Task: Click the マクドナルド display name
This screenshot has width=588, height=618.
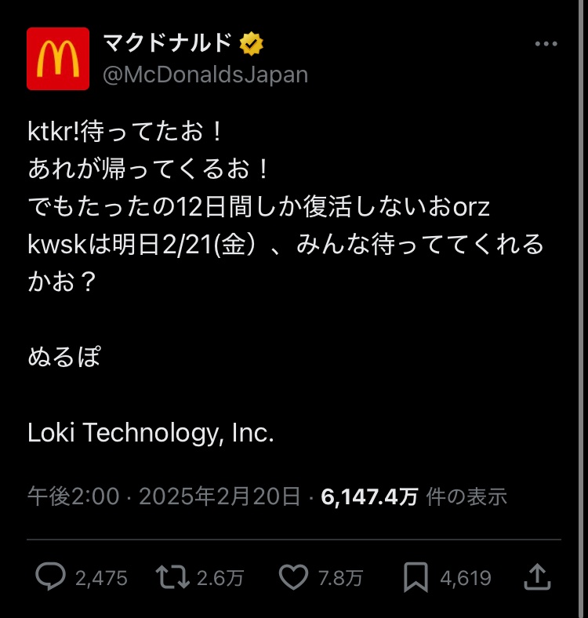Action: (167, 42)
